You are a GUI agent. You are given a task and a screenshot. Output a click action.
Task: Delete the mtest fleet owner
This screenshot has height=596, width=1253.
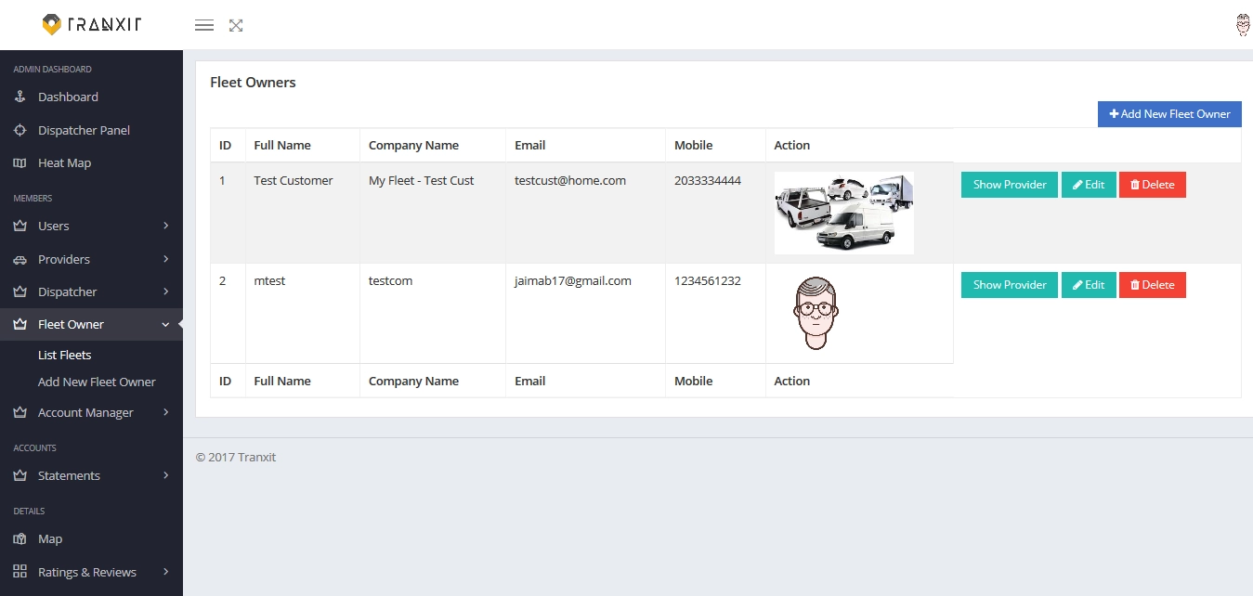(x=1152, y=285)
